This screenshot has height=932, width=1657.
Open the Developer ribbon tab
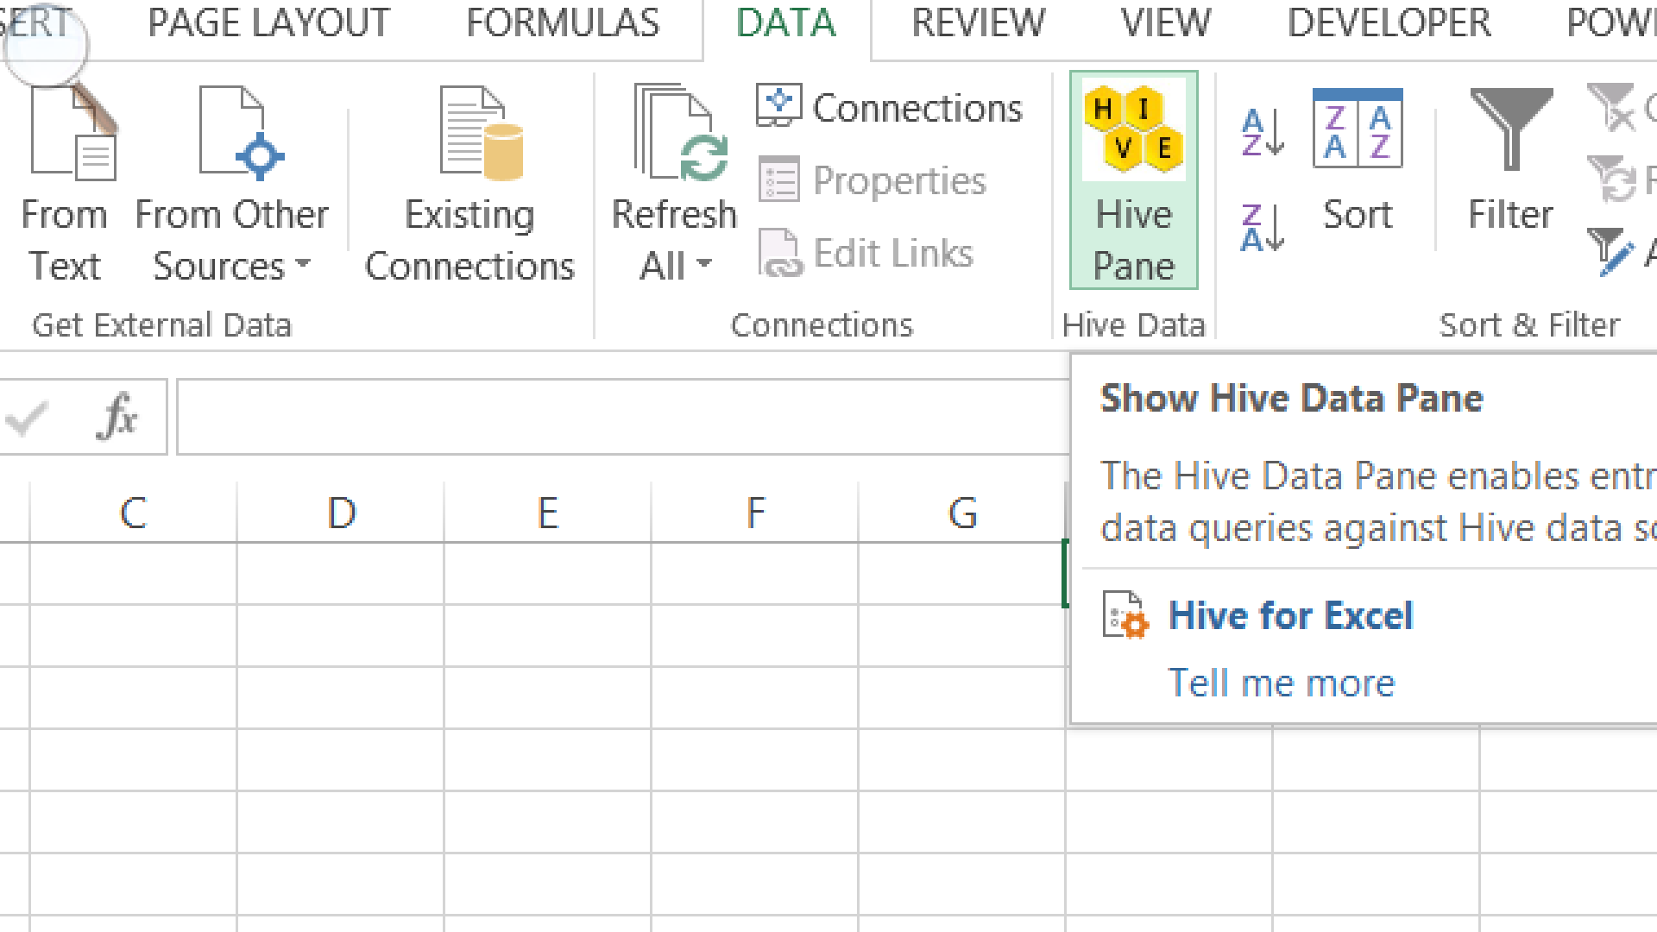coord(1389,23)
